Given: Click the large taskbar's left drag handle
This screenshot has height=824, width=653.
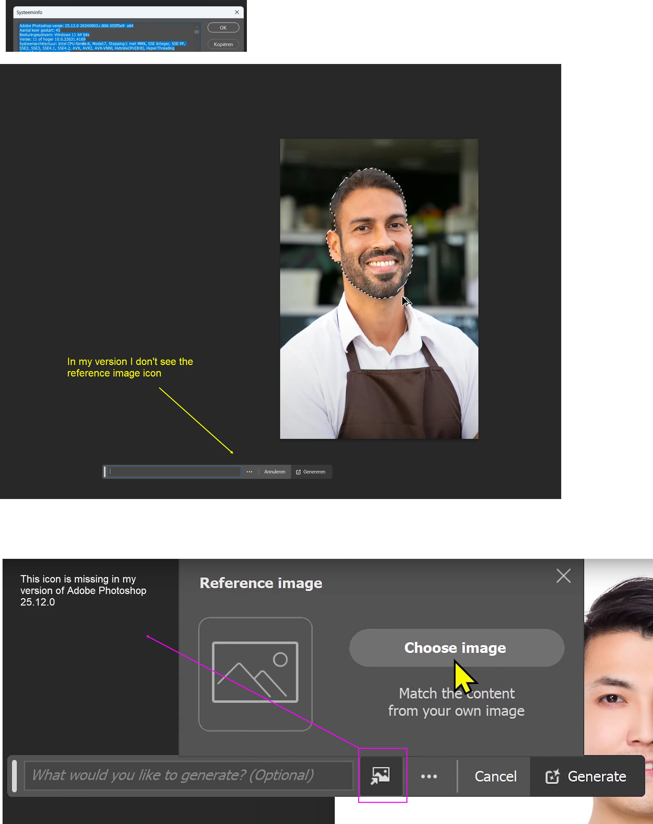Looking at the screenshot, I should 14,775.
